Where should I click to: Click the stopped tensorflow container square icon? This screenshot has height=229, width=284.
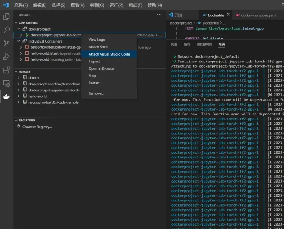click(x=27, y=47)
